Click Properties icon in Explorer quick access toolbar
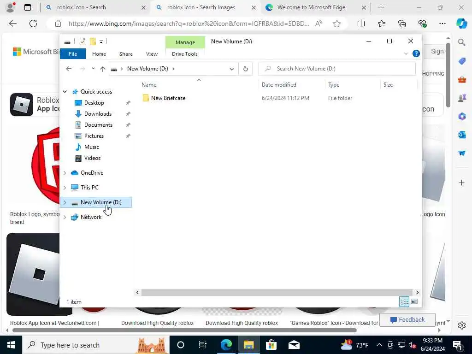Screen dimensions: 472x354 tap(82, 41)
